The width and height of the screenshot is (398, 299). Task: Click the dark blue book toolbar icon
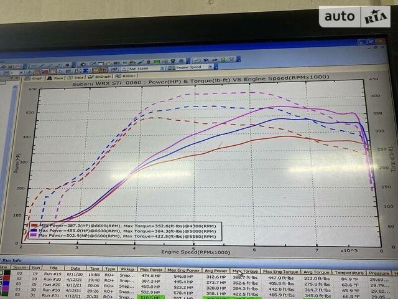point(206,60)
